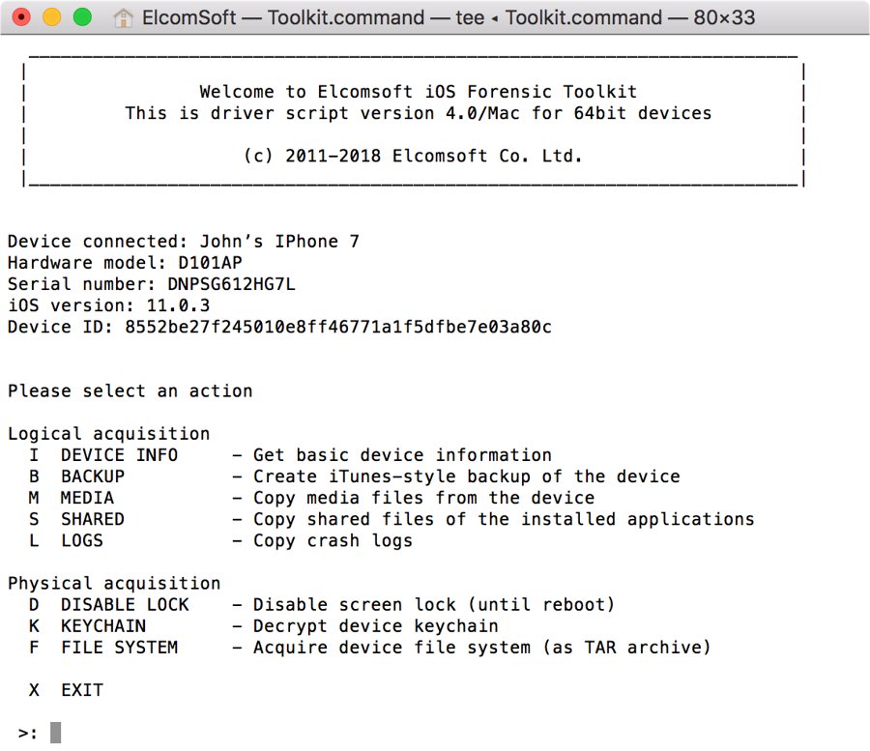Click the KEYCHAIN decrypt option
This screenshot has width=870, height=751.
pyautogui.click(x=103, y=626)
